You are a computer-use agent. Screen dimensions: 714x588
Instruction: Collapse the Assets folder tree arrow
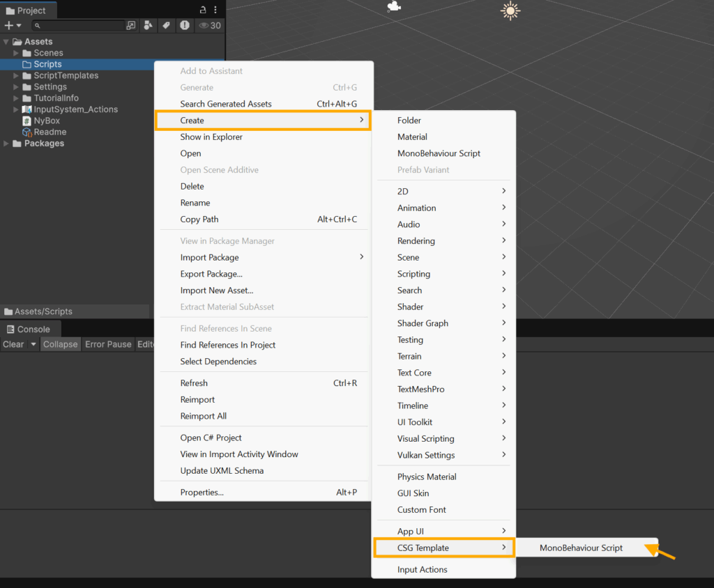point(6,42)
